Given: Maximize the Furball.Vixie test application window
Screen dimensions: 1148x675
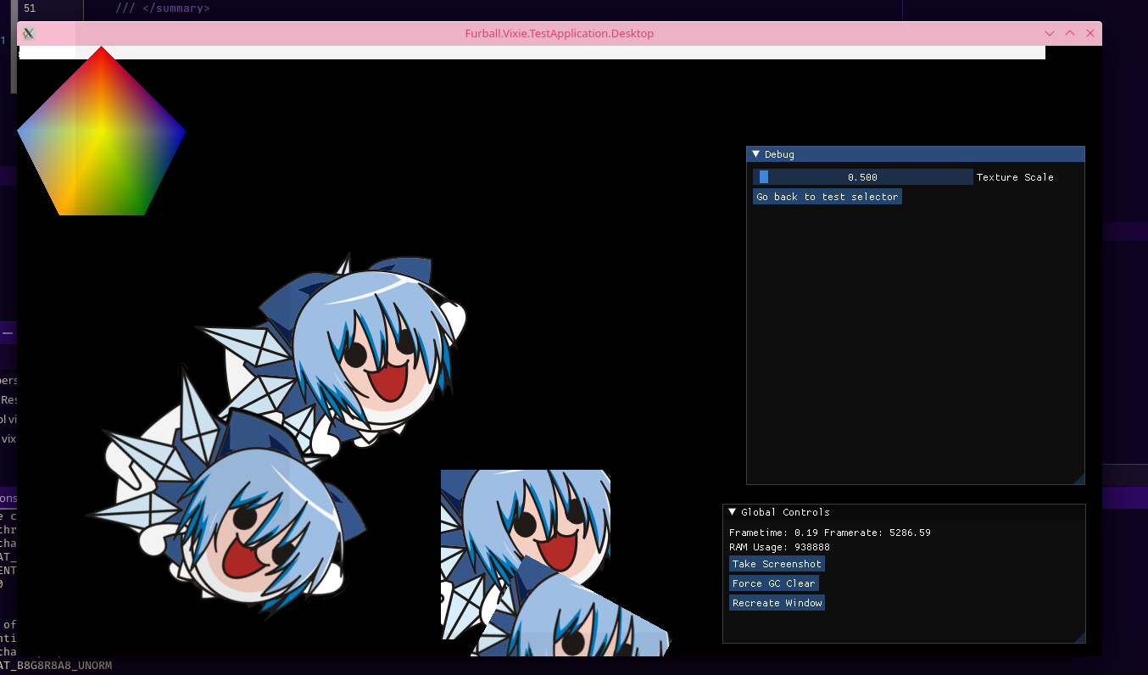Looking at the screenshot, I should 1070,34.
